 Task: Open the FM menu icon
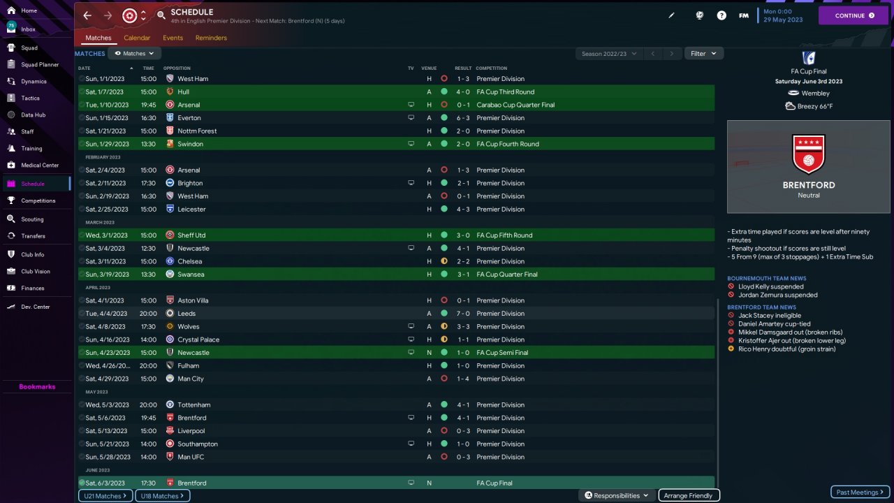click(744, 15)
